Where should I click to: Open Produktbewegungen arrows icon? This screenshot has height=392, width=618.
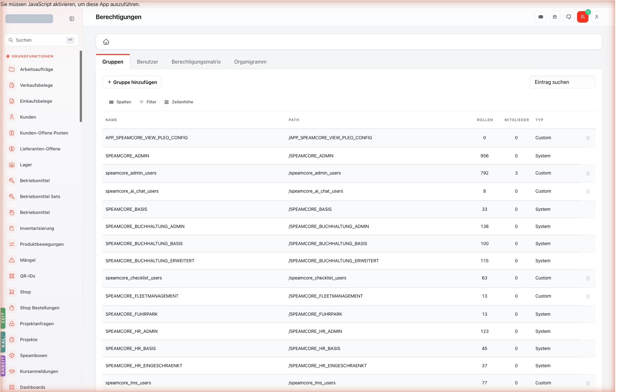(12, 244)
